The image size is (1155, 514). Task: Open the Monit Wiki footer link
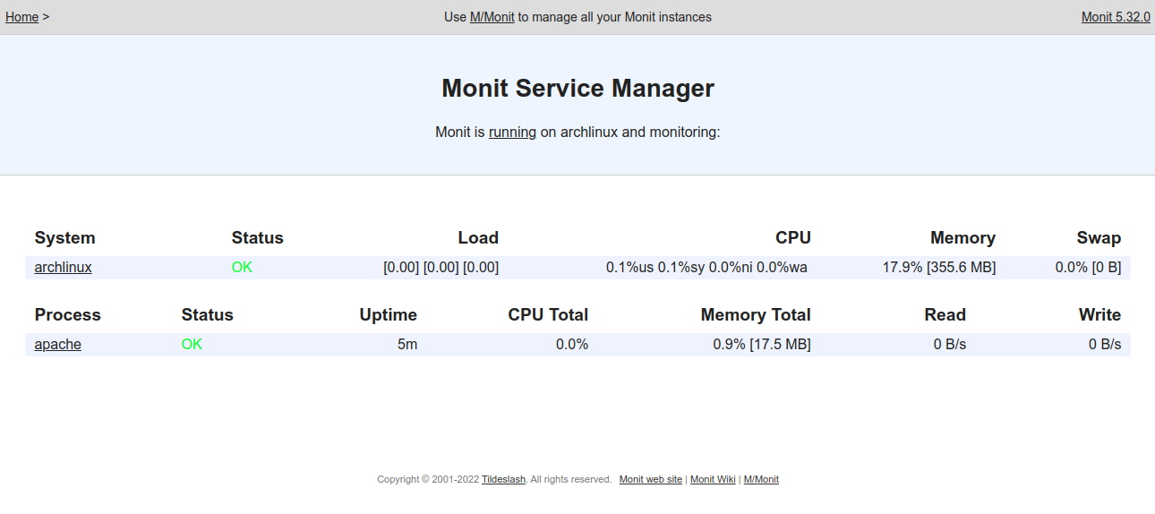click(x=713, y=479)
